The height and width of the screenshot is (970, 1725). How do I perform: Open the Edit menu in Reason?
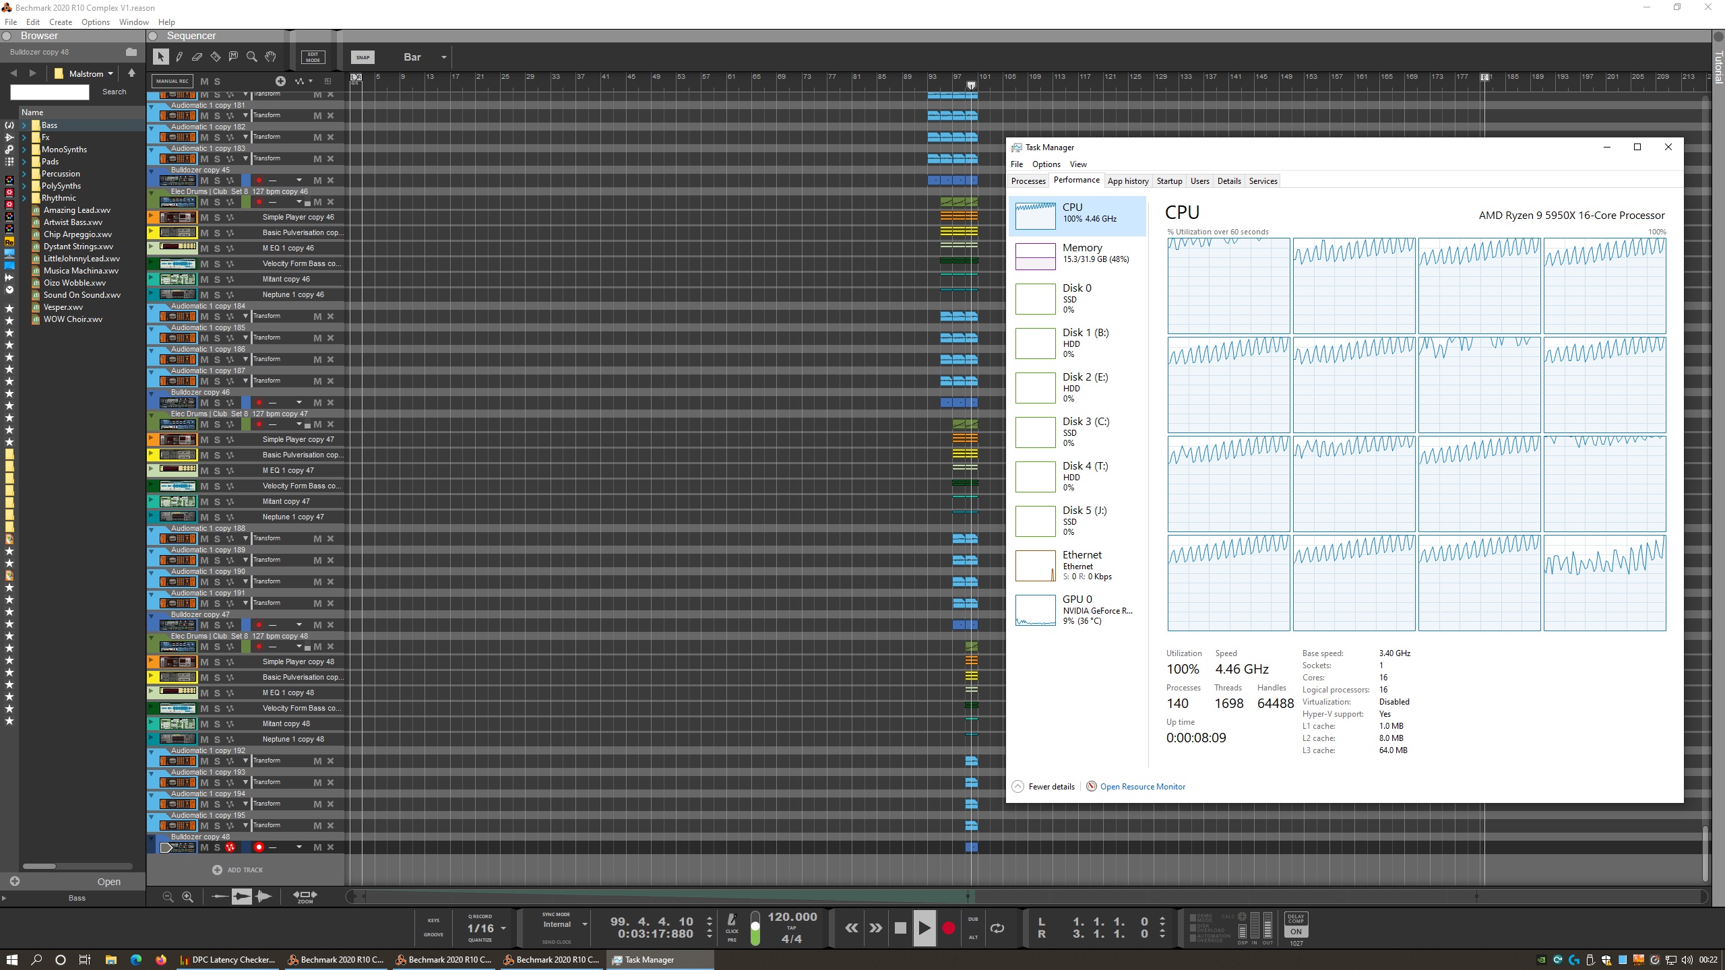[x=33, y=22]
